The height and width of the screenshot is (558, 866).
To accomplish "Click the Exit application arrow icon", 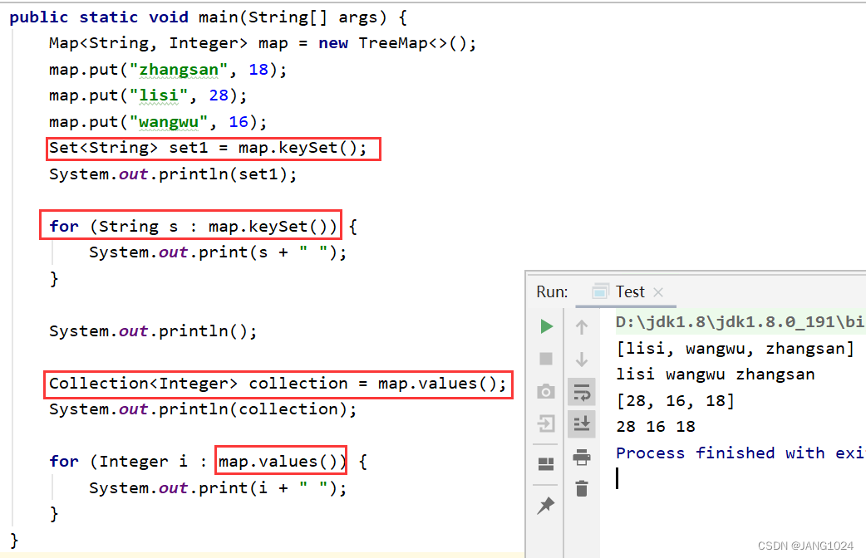I will pyautogui.click(x=546, y=423).
